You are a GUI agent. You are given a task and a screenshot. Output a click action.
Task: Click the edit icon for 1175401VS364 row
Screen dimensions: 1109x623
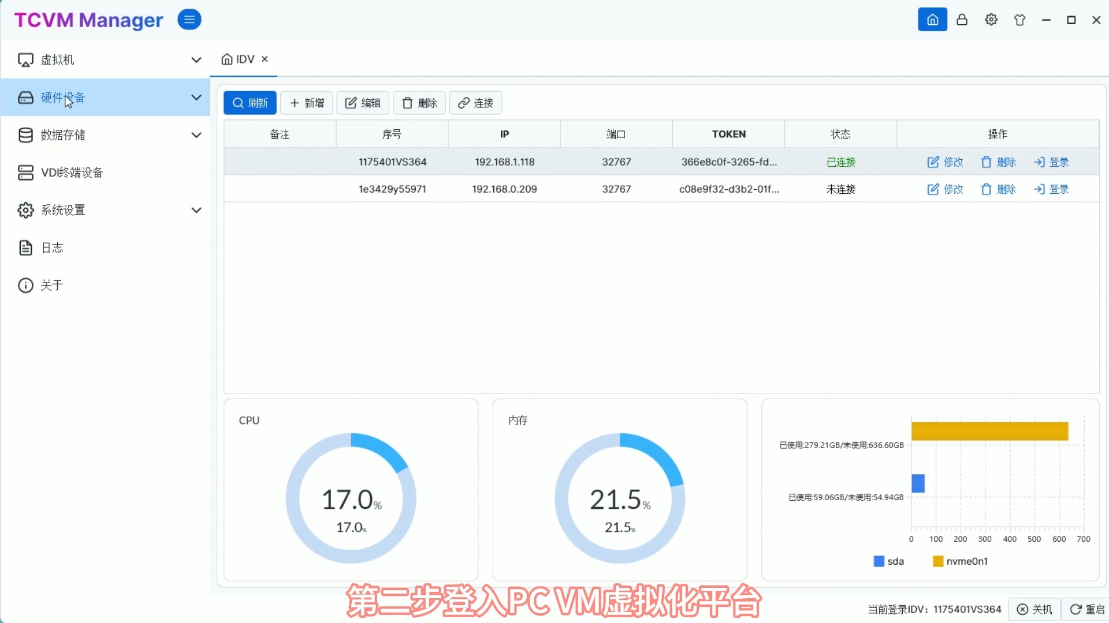933,162
